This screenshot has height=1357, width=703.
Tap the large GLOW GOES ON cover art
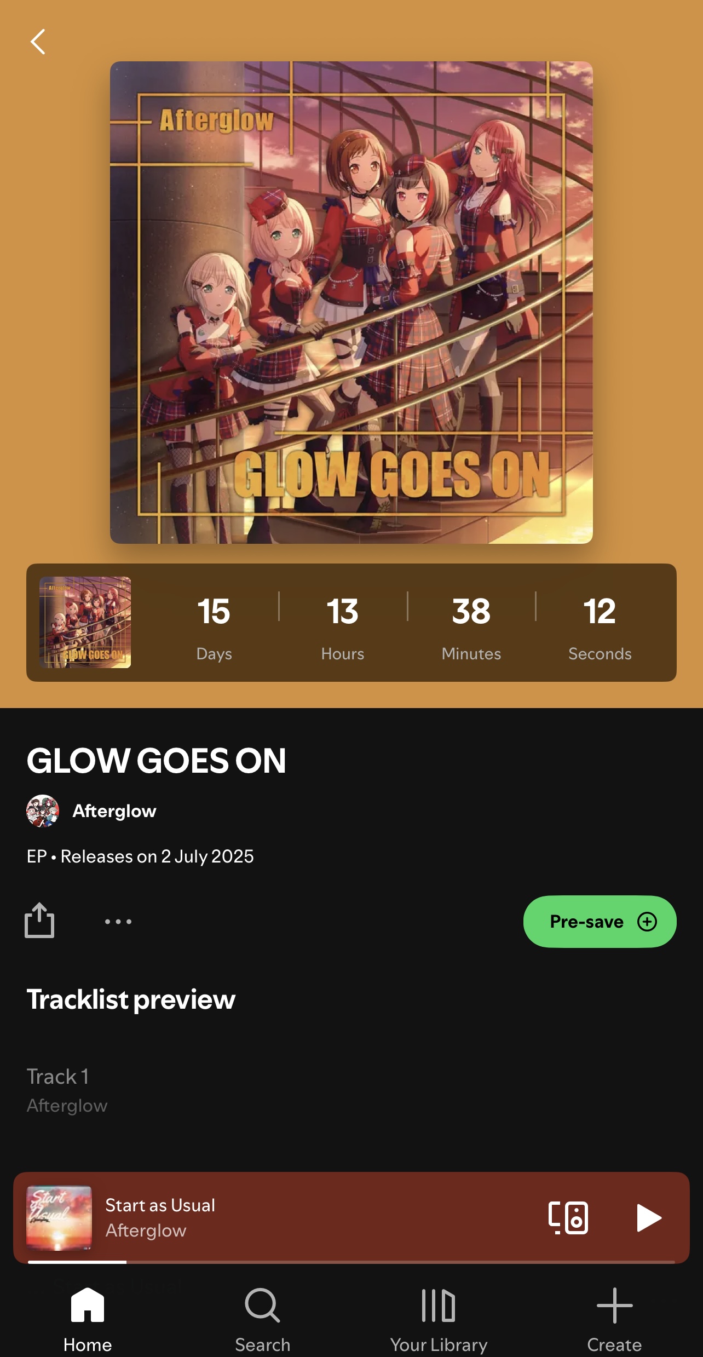(351, 302)
